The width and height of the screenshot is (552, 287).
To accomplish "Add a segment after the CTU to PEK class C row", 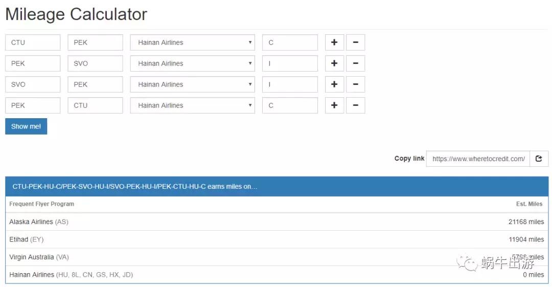I will 334,42.
